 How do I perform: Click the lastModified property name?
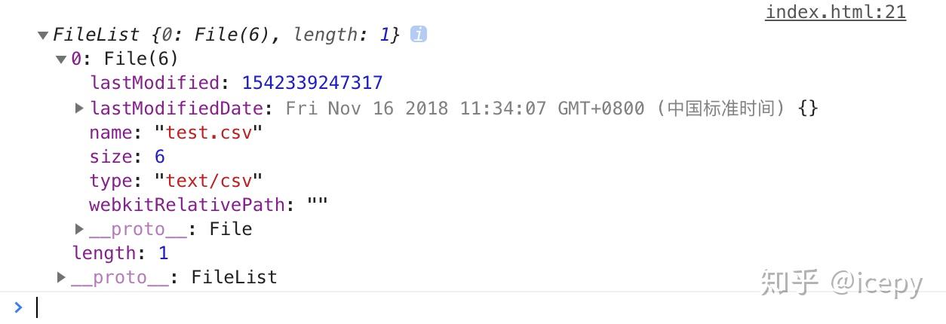[x=155, y=83]
